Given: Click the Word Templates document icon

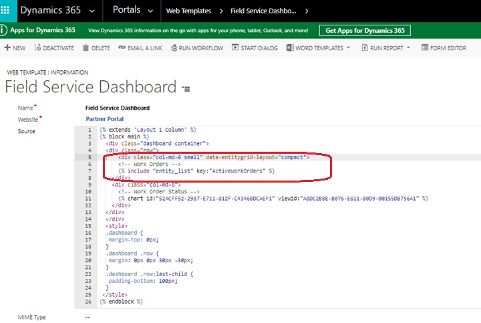Looking at the screenshot, I should coord(289,47).
